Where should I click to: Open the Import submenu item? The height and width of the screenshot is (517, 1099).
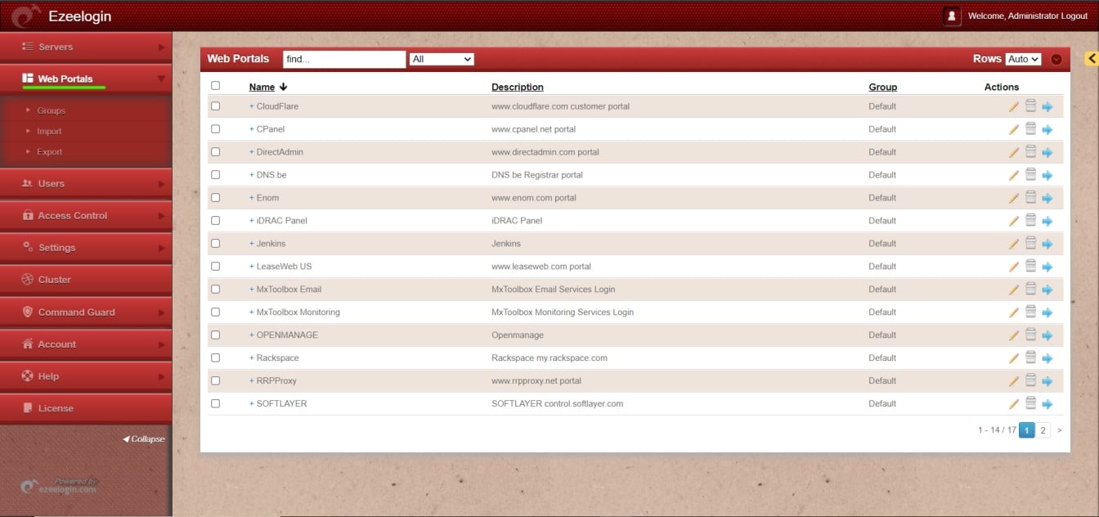49,131
